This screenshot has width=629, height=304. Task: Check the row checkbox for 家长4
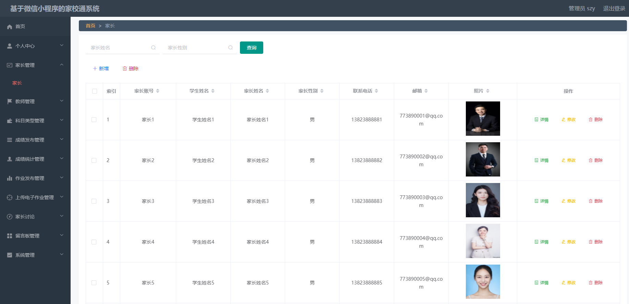[94, 242]
